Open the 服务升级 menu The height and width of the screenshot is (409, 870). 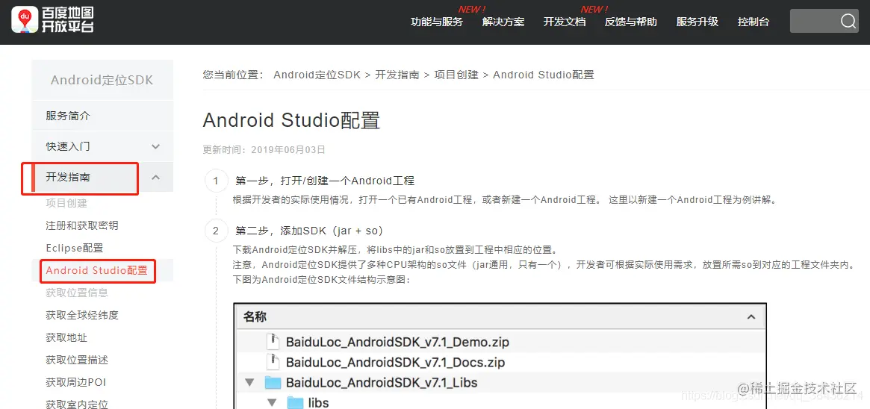coord(697,22)
